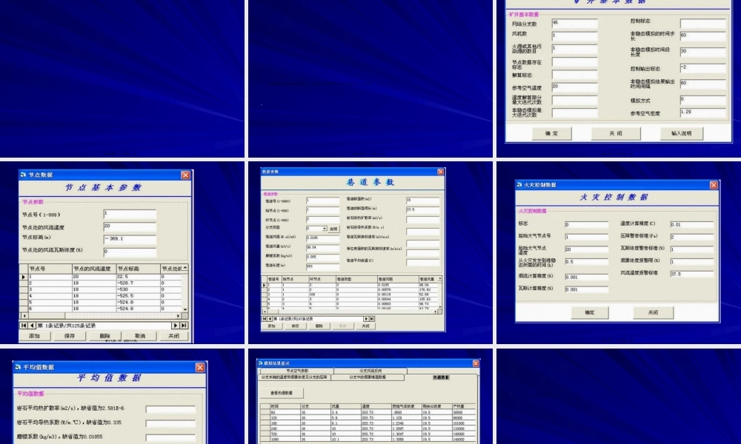Image resolution: width=741 pixels, height=444 pixels.
Task: Select the 热源数据 tab
Action: coord(440,377)
